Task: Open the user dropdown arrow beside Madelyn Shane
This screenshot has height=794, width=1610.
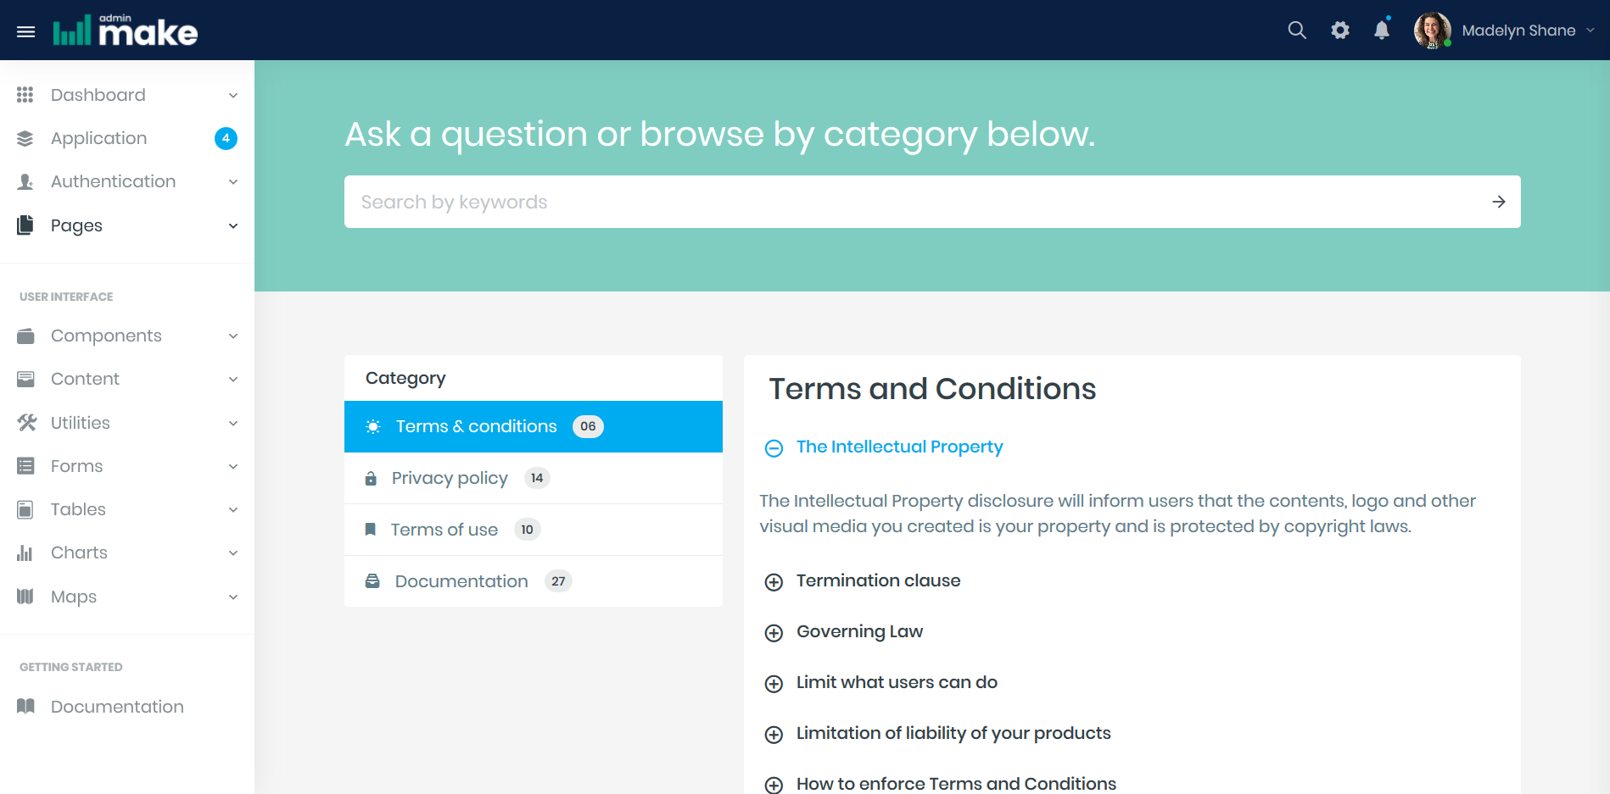Action: 1590,31
